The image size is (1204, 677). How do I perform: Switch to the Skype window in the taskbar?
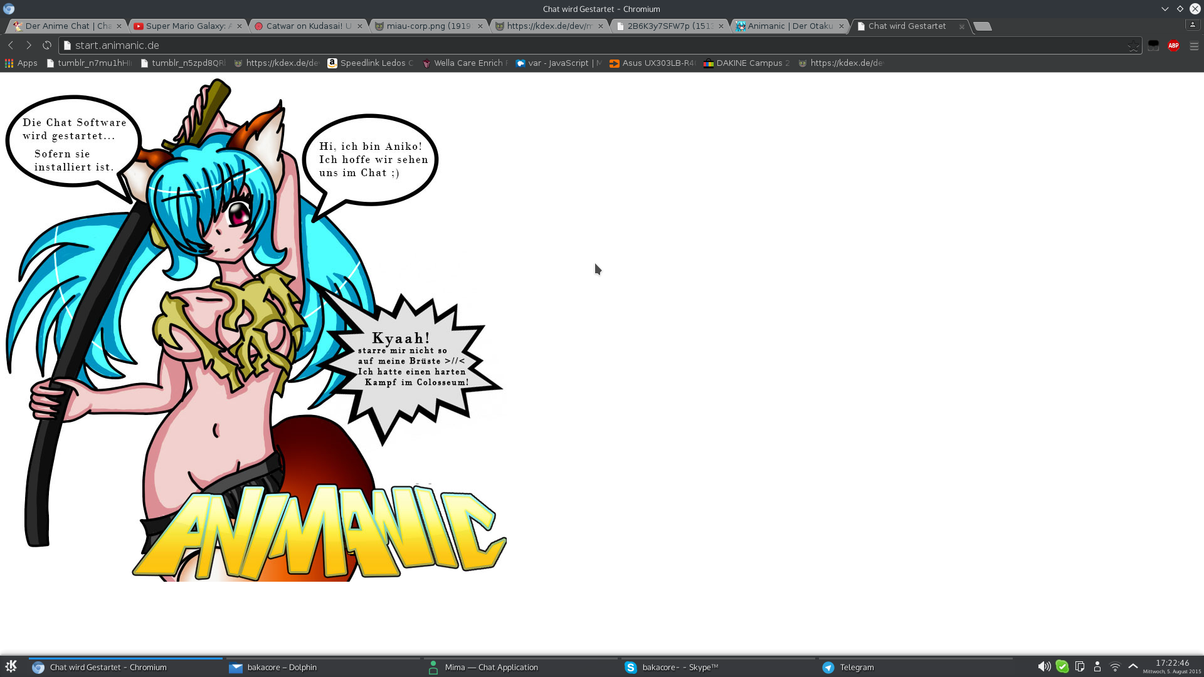point(718,667)
